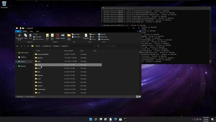The height and width of the screenshot is (122, 216).
Task: Select the appraiser folder
Action: point(40,58)
